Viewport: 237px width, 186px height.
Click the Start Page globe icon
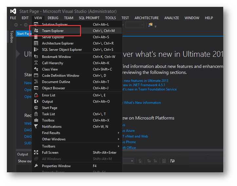36,108
